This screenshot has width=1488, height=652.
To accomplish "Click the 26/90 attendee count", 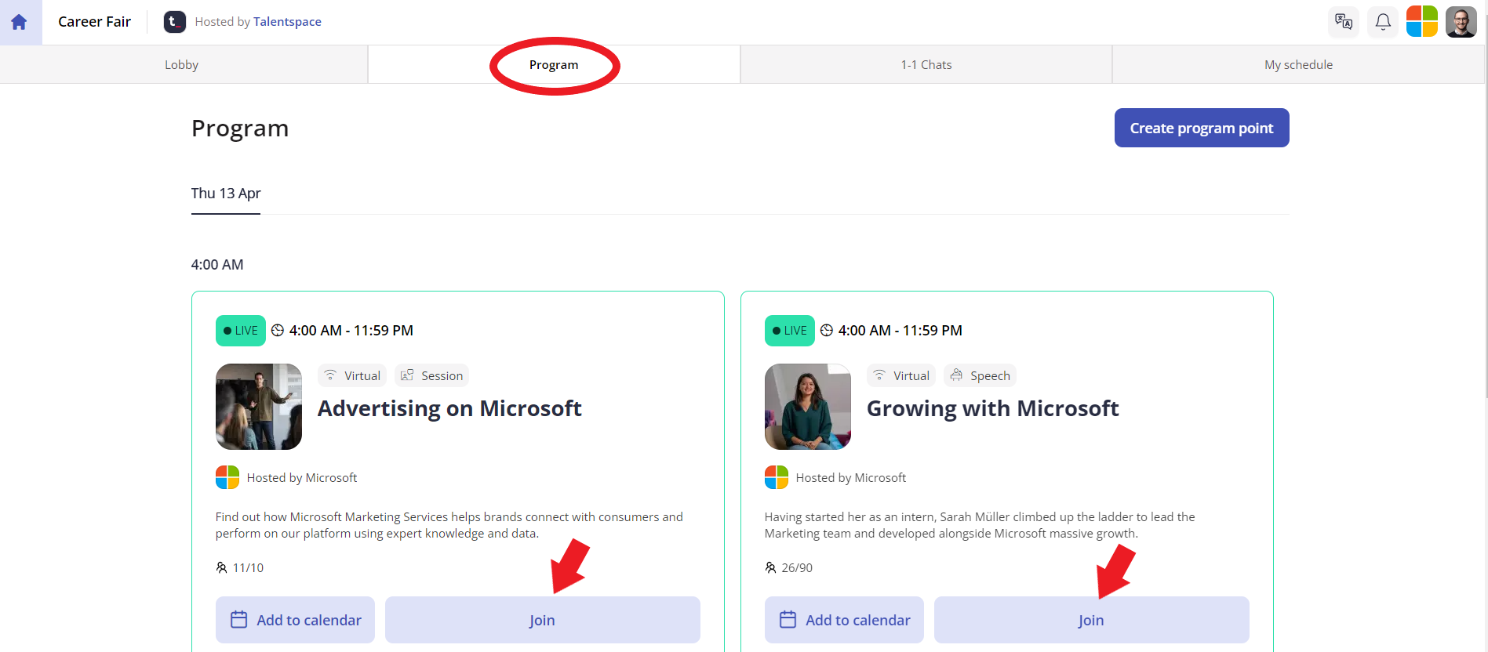I will [x=789, y=567].
